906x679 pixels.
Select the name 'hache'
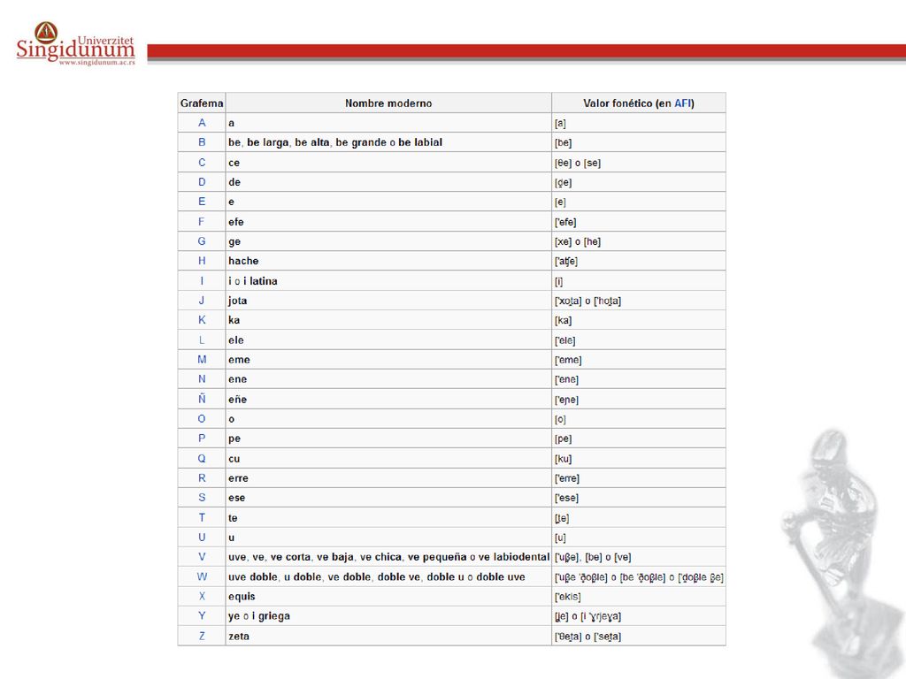coord(243,261)
